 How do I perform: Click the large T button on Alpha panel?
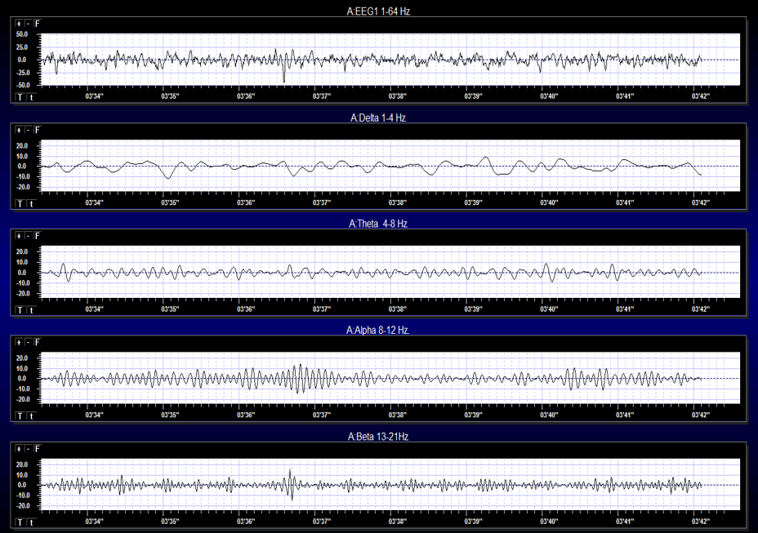pos(20,415)
